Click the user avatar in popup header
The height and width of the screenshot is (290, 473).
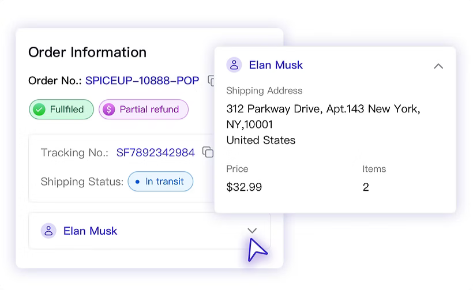click(x=234, y=65)
